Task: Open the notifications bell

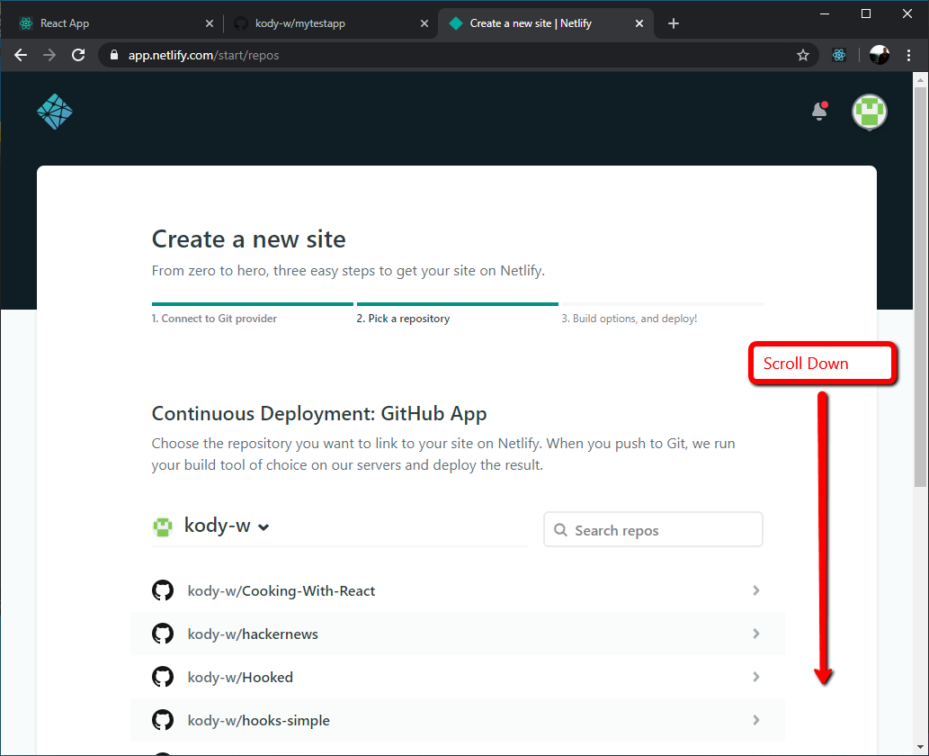Action: point(819,111)
